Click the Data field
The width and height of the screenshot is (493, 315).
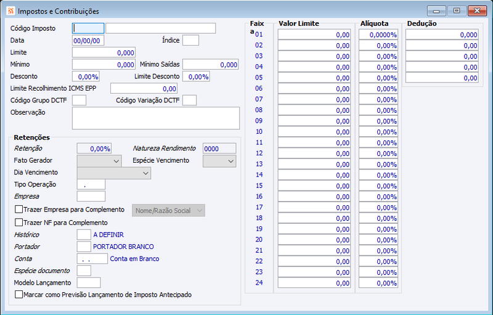point(88,41)
